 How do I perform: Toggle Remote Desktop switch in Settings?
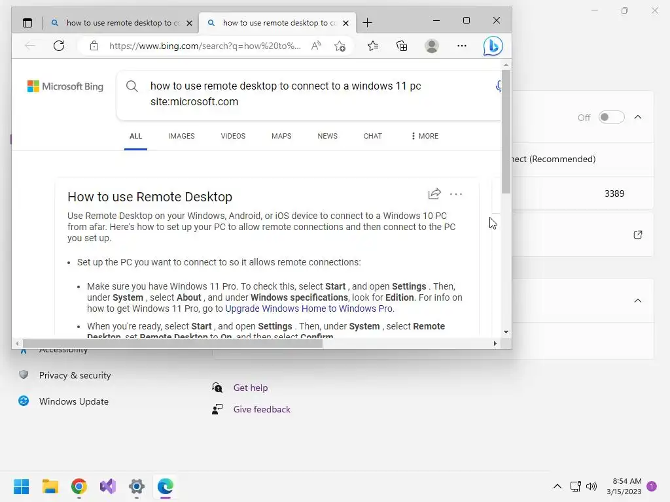pyautogui.click(x=611, y=117)
